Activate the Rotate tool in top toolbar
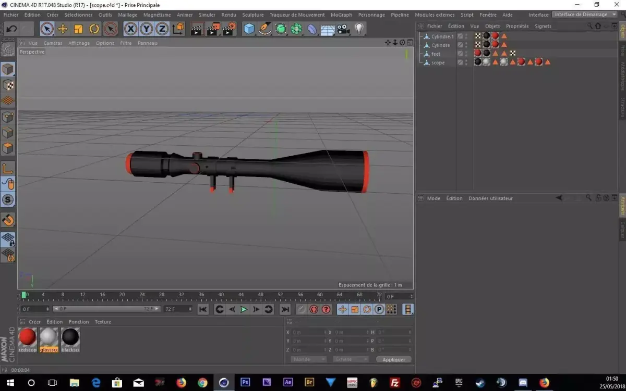This screenshot has width=626, height=391. pos(94,29)
